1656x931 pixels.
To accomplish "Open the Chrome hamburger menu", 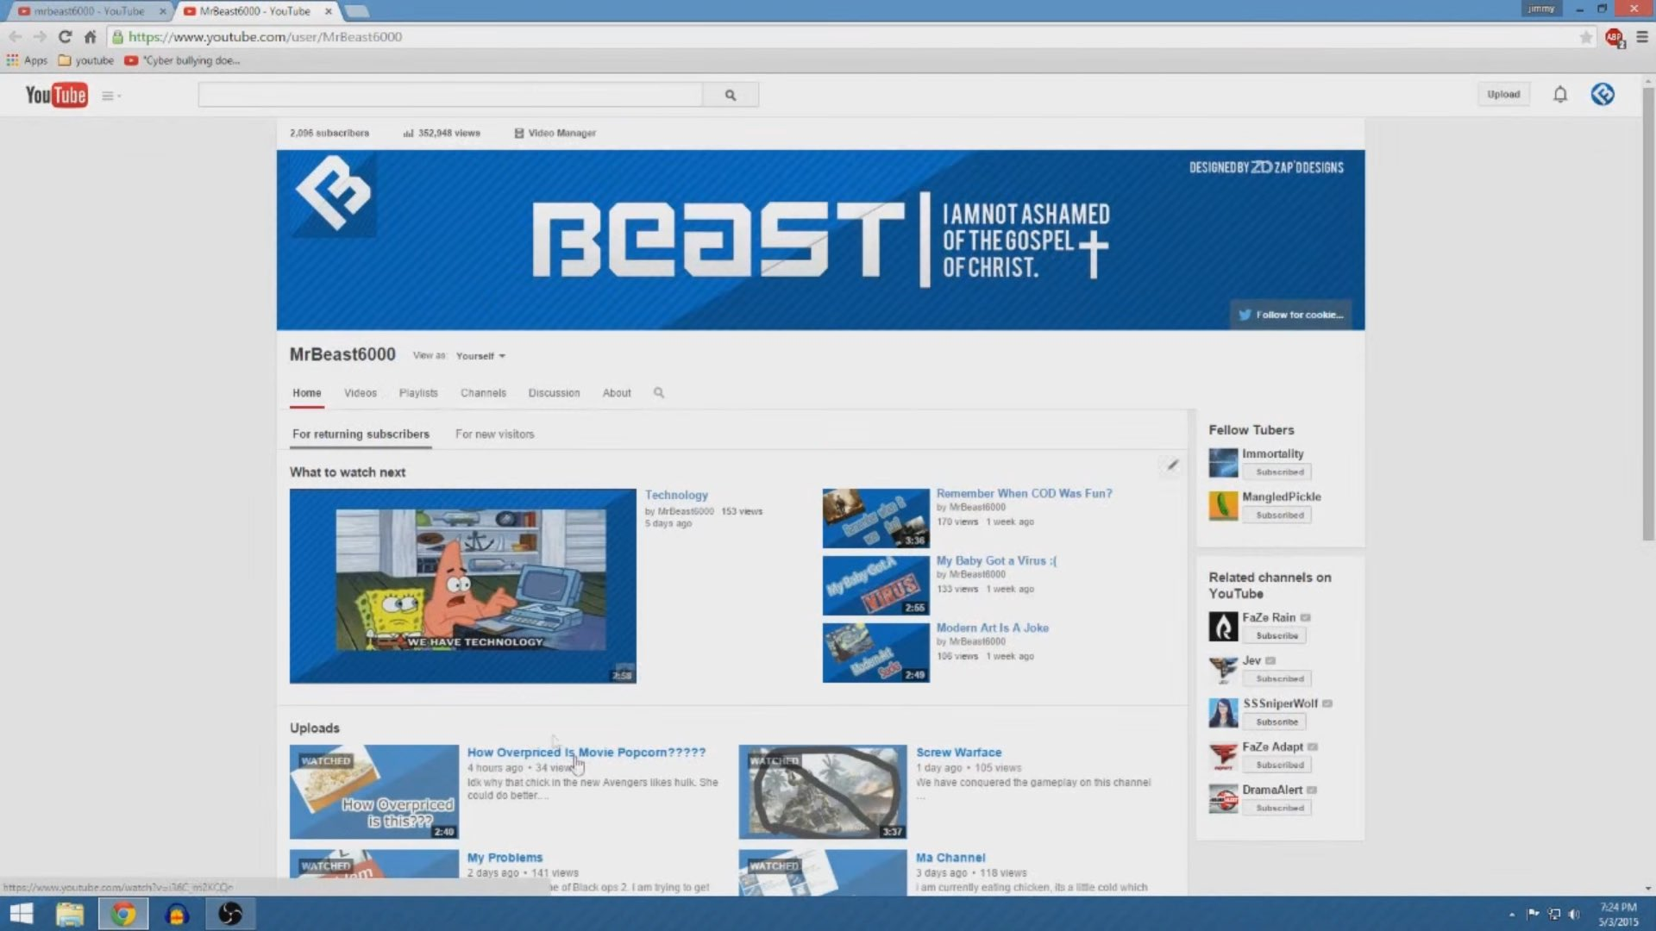I will point(1642,37).
